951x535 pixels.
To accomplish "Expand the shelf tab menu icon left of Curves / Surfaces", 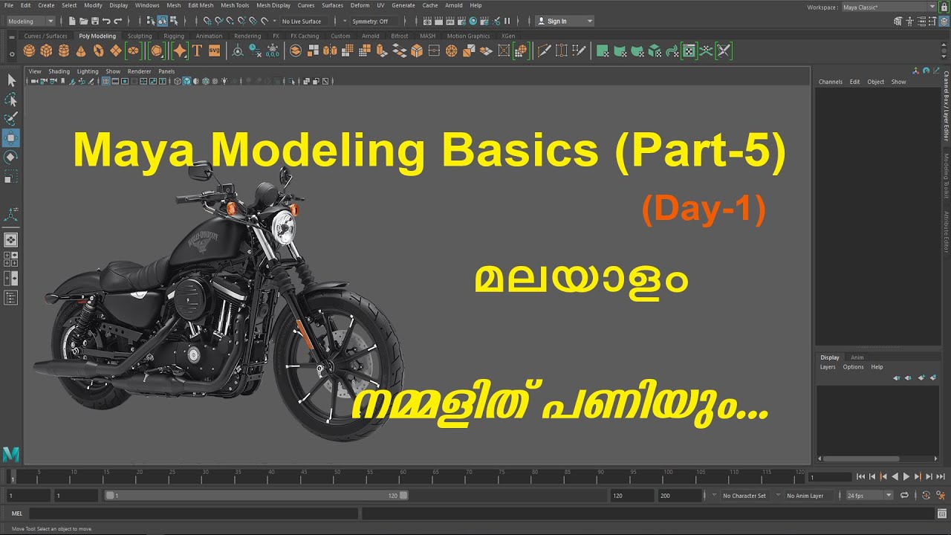I will [11, 36].
